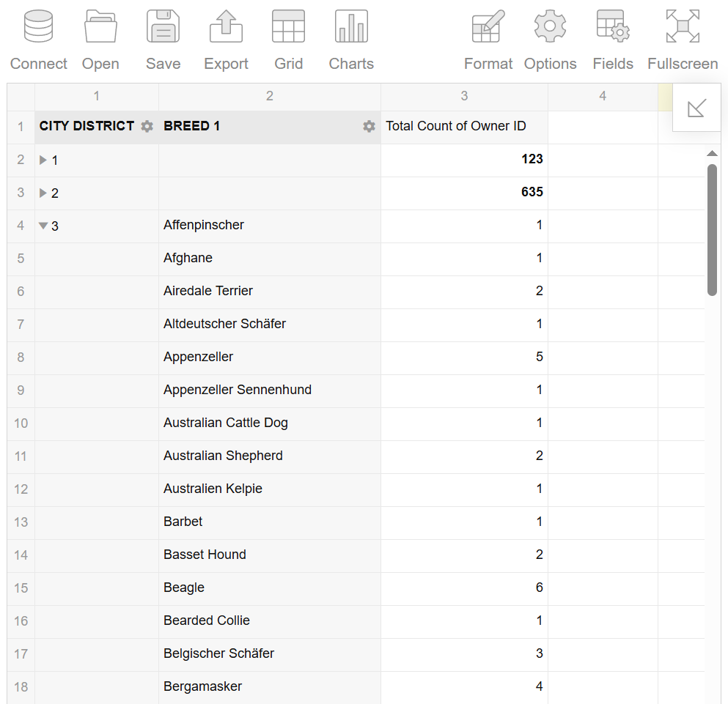Screen dimensions: 728x704
Task: Open BREED 1 filter gear
Action: 369,126
